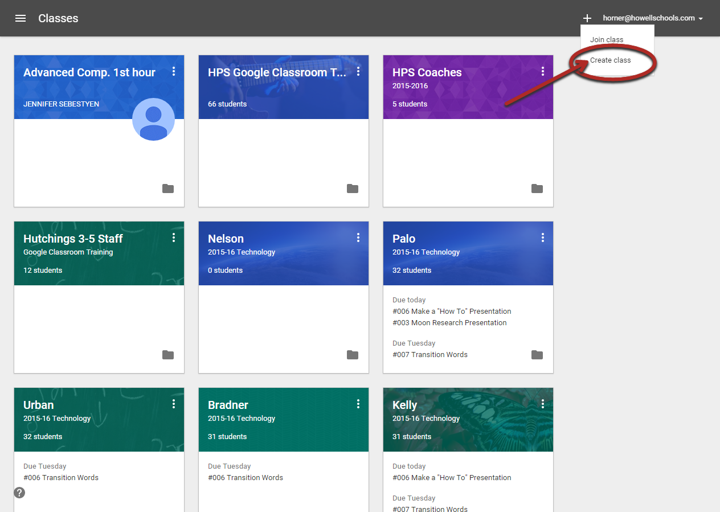Open the Nelson card options menu
The height and width of the screenshot is (512, 720).
(358, 237)
